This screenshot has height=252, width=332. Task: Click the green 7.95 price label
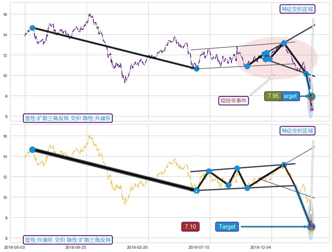point(273,96)
